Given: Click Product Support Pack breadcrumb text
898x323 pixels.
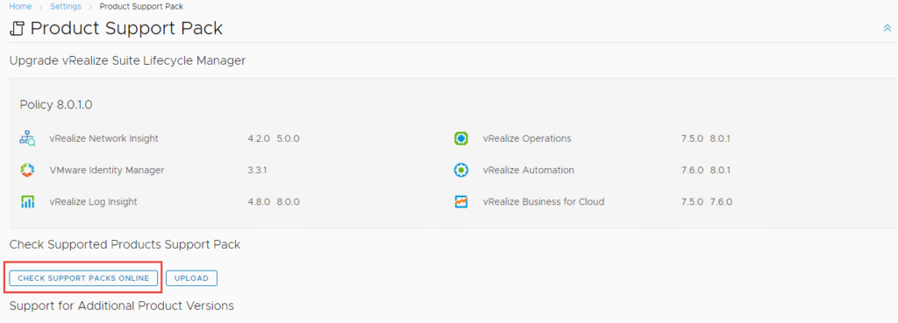Looking at the screenshot, I should coord(141,6).
